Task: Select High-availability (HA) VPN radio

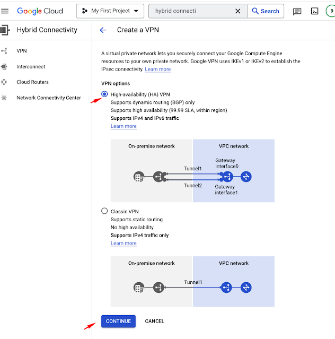Action: [104, 94]
